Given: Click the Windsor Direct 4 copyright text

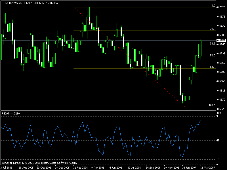Looking at the screenshot, I should click(x=39, y=163).
